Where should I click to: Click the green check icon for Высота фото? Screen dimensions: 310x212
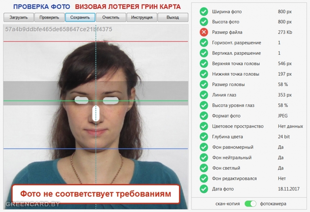coord(204,22)
